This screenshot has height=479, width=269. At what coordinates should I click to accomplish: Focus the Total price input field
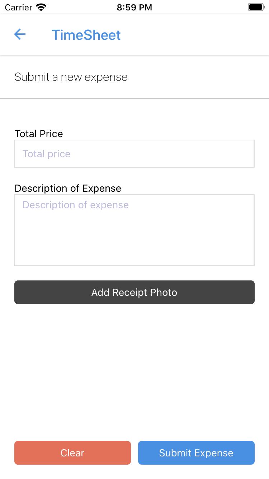[x=134, y=154]
